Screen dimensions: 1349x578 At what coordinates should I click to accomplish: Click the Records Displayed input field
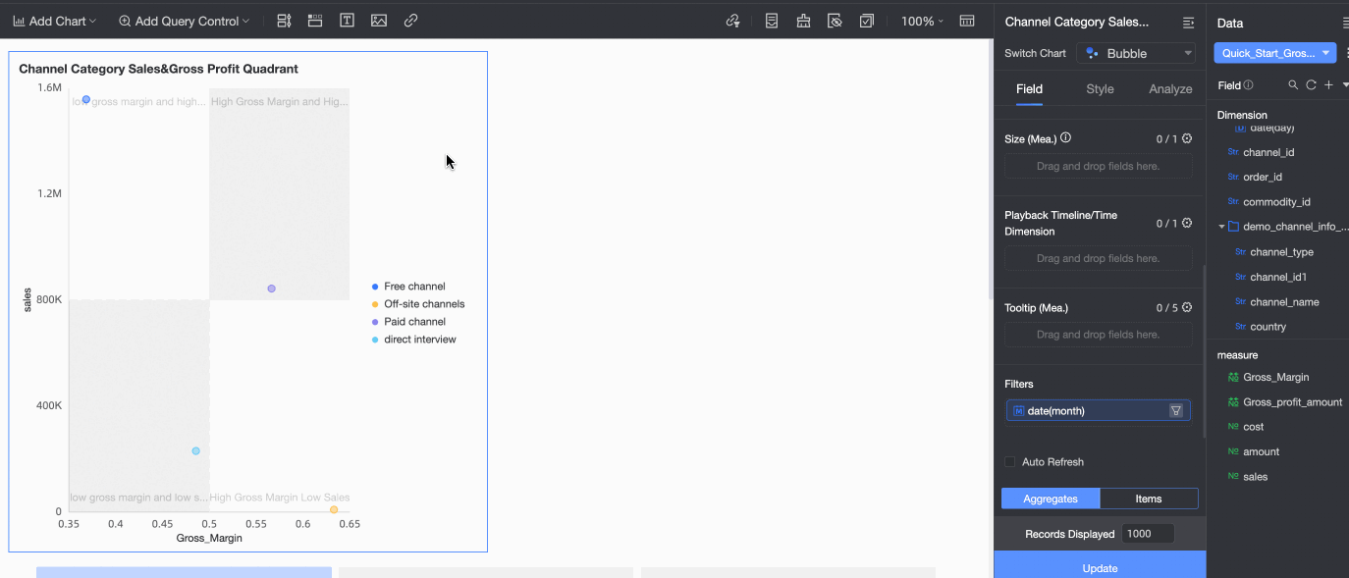(x=1148, y=534)
